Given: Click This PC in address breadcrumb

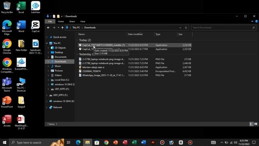Looking at the screenshot, I should click(x=76, y=28).
